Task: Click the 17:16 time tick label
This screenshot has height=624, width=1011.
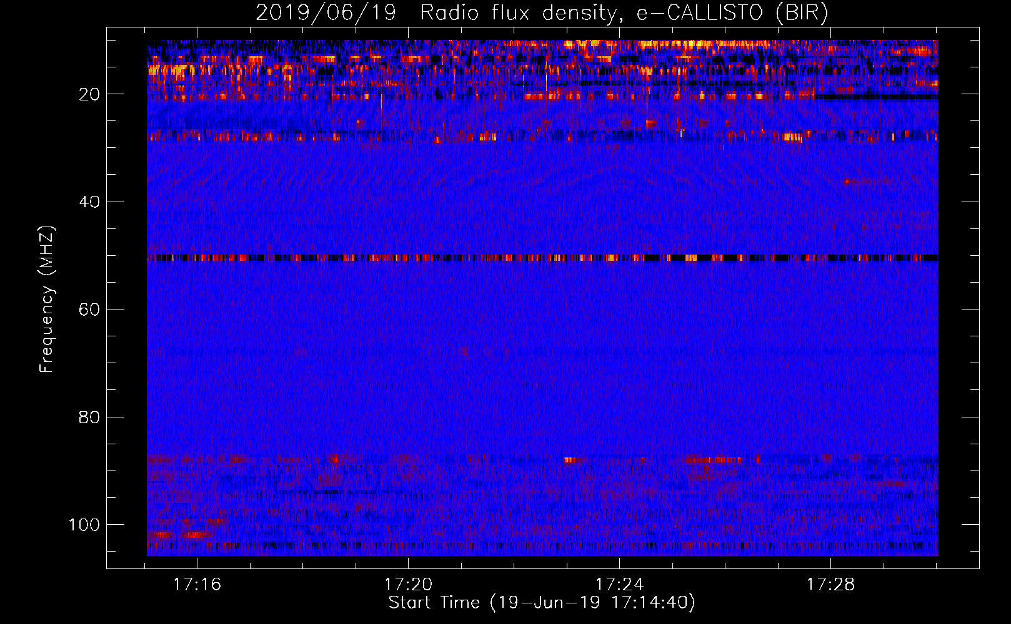Action: pos(197,585)
